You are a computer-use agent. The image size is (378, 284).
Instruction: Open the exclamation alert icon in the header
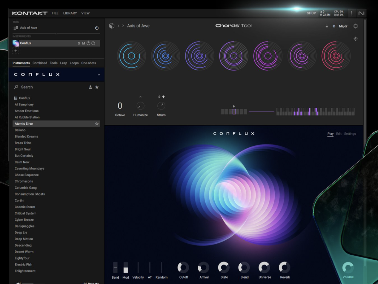[x=352, y=13]
